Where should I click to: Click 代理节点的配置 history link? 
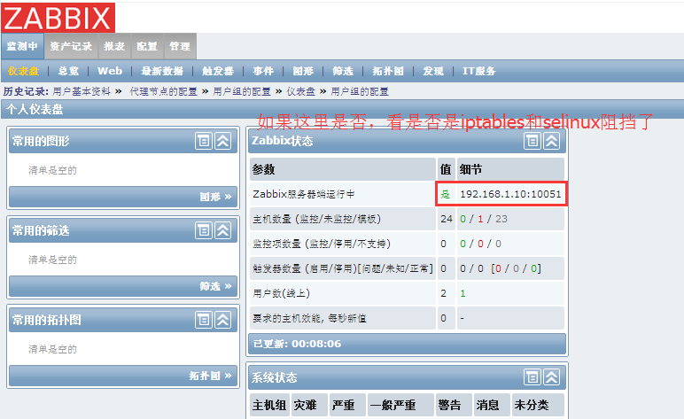(x=163, y=91)
